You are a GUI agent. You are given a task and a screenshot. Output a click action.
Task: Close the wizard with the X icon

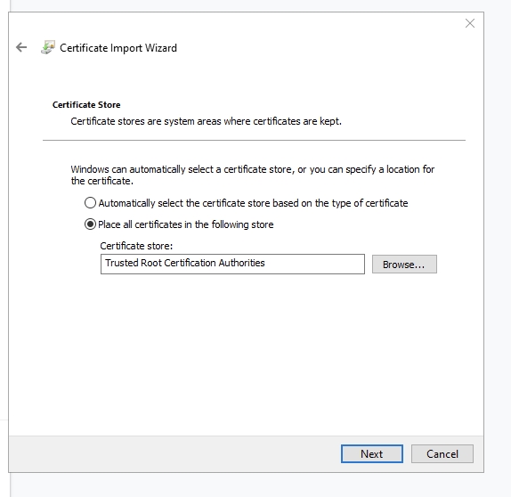pyautogui.click(x=470, y=23)
